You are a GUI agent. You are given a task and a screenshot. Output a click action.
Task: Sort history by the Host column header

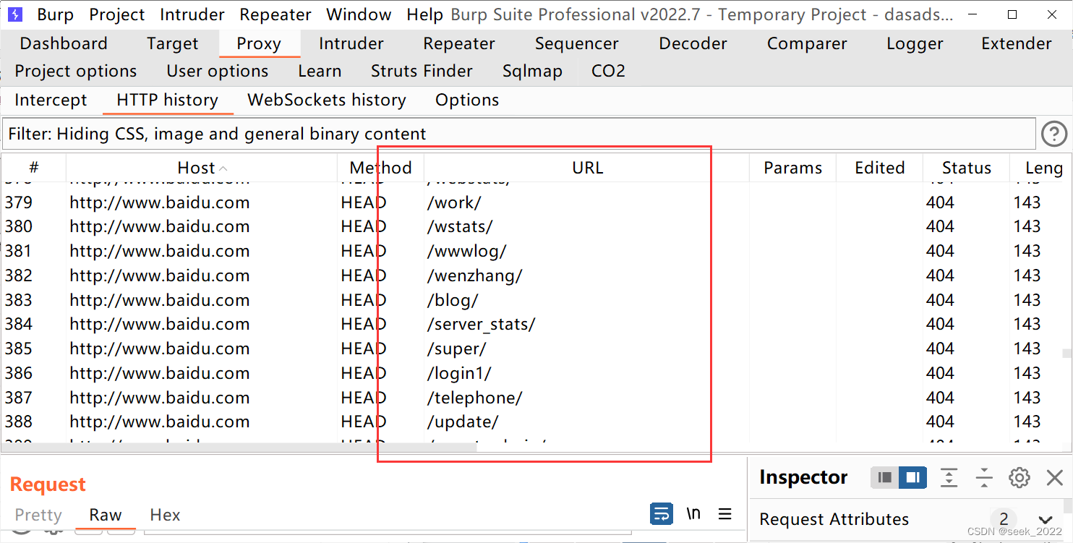202,168
